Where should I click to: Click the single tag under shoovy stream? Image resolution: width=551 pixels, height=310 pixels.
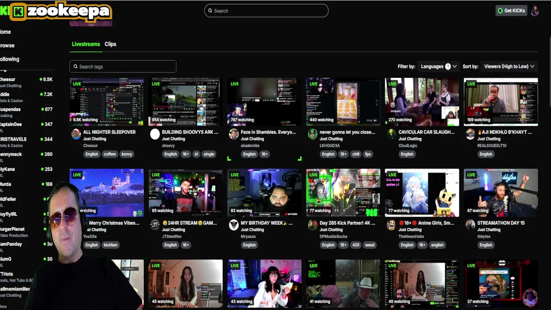click(209, 154)
